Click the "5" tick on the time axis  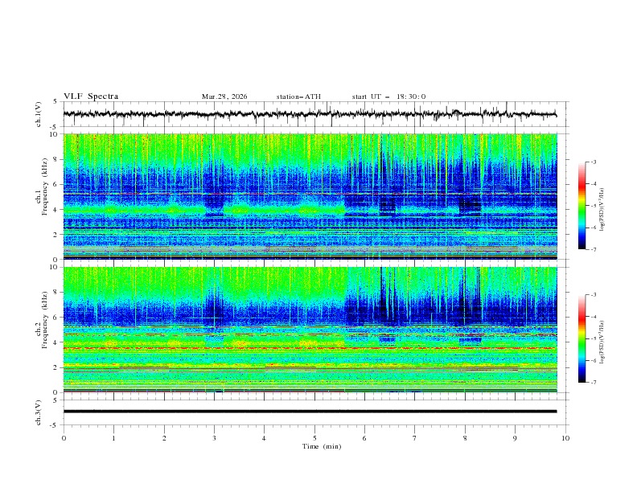pos(314,438)
